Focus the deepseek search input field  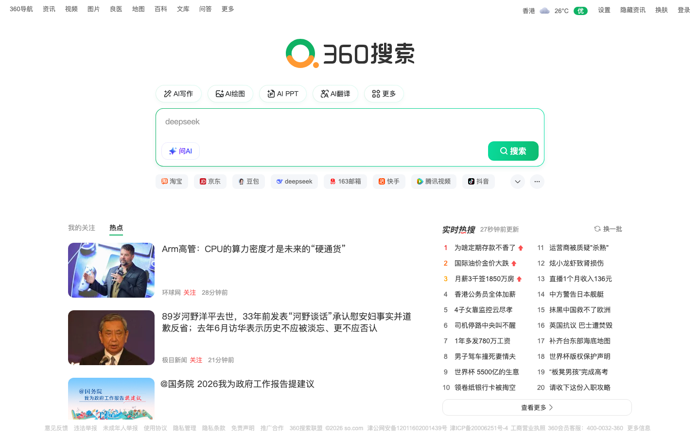coord(350,122)
